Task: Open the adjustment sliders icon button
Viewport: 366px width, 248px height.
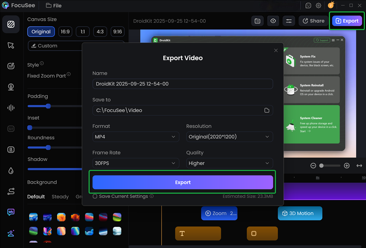Action: click(x=289, y=21)
